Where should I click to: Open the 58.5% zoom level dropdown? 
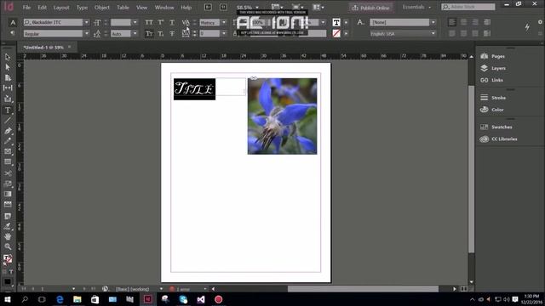click(257, 8)
